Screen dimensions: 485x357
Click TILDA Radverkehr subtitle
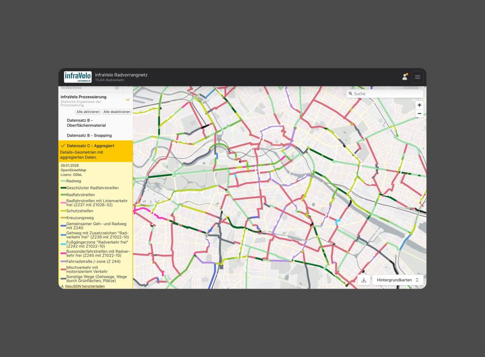(x=109, y=80)
